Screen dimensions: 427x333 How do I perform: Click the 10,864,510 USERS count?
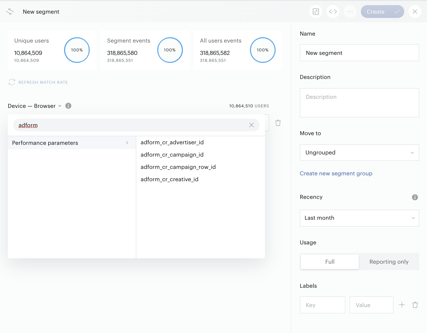[x=249, y=106]
